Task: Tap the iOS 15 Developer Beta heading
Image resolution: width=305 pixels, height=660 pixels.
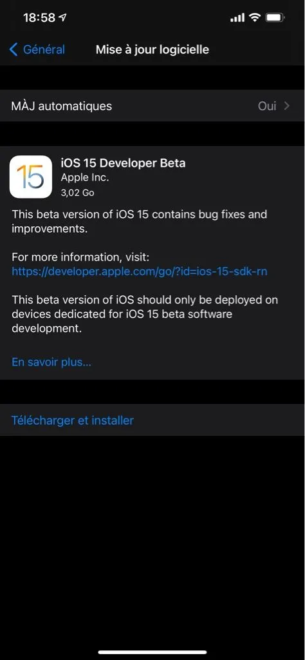Action: (123, 163)
